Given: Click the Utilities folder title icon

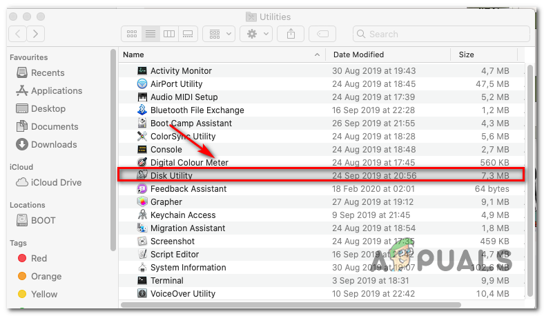Looking at the screenshot, I should point(251,17).
